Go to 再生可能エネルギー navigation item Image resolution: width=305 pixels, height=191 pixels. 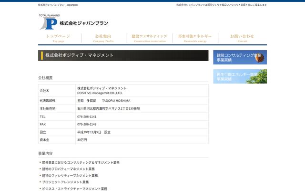195,38
